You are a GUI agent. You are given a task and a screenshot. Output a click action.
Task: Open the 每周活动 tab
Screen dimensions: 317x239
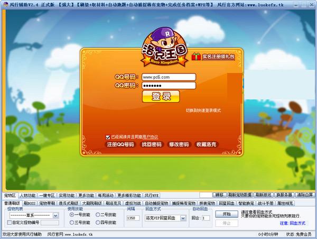click(x=106, y=196)
